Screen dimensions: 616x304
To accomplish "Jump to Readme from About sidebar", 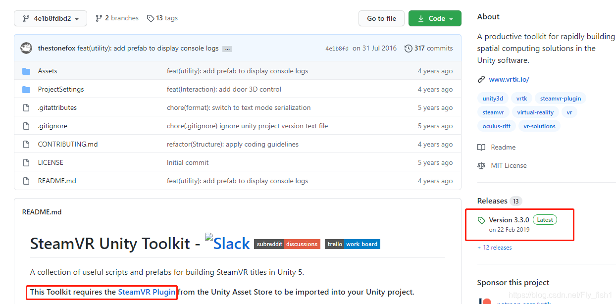I will 503,148.
